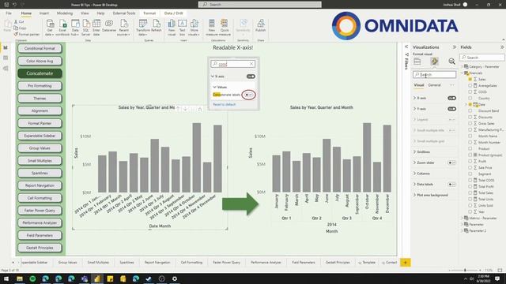Click the Color Above Avg button
506x284 pixels.
pyautogui.click(x=40, y=61)
